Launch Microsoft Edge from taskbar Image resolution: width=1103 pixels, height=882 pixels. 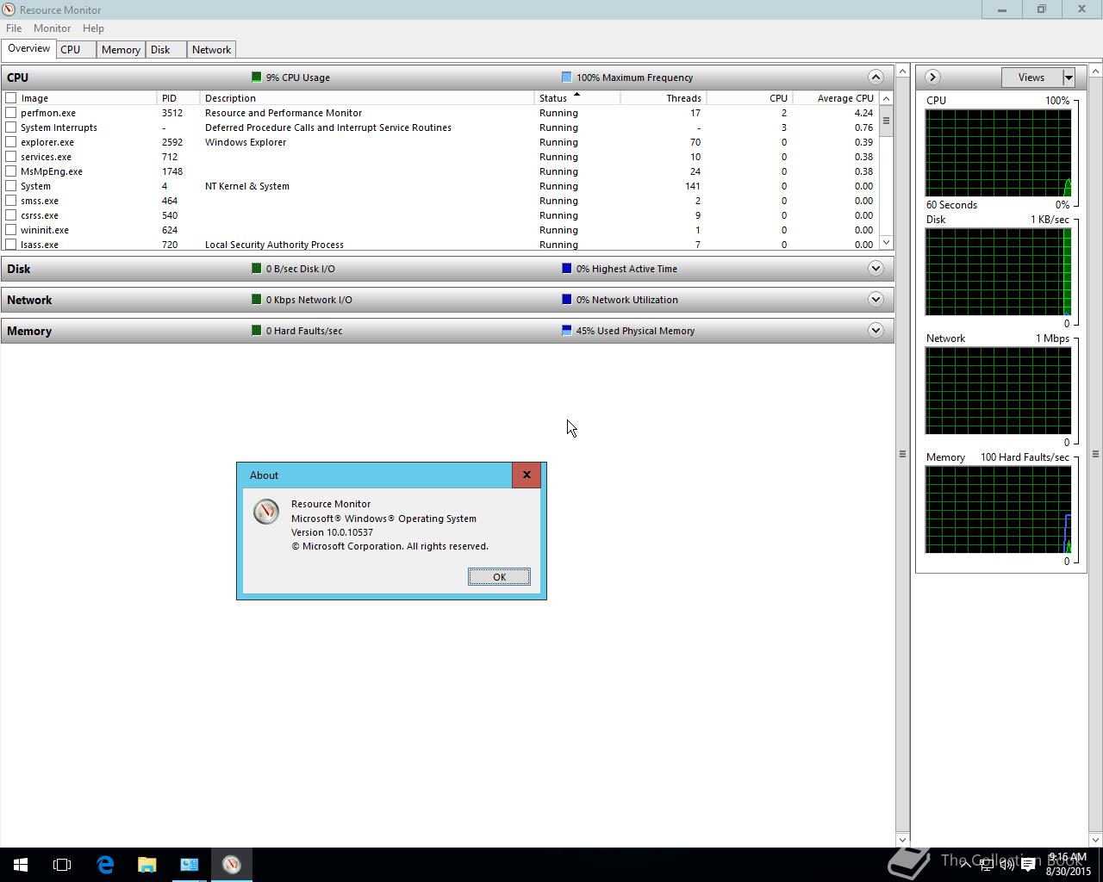[x=105, y=865]
